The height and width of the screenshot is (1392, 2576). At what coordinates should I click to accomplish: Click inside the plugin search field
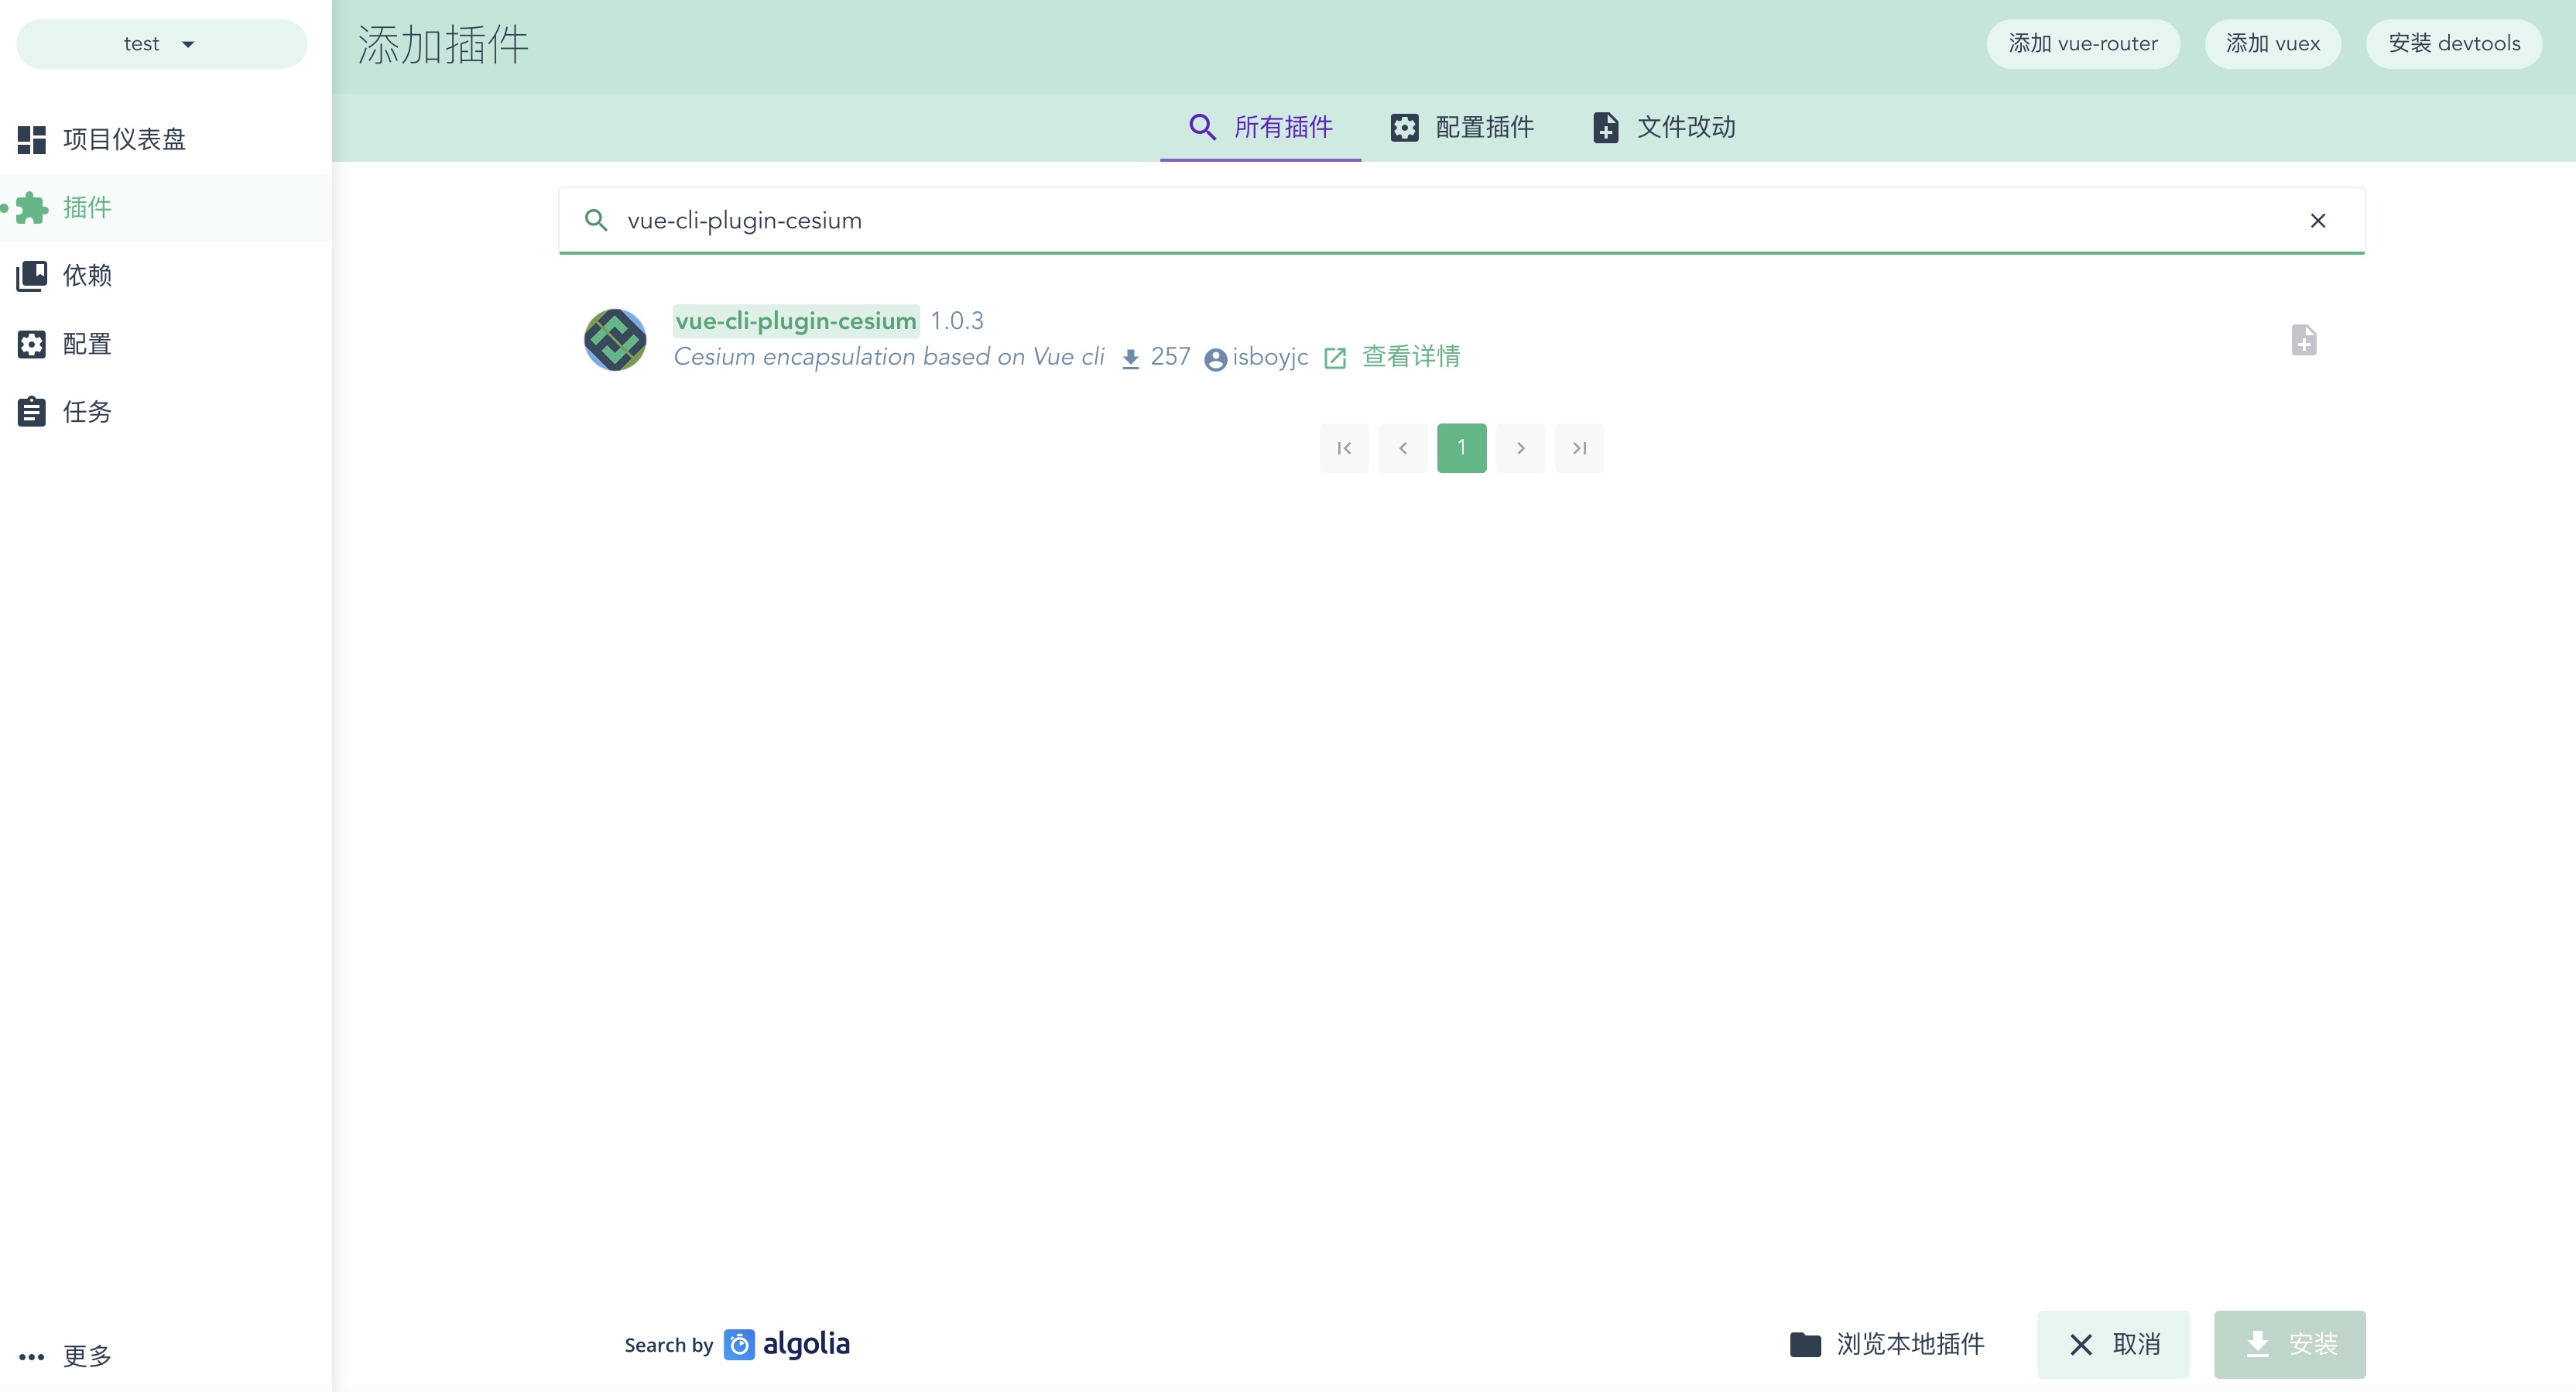pyautogui.click(x=1400, y=220)
